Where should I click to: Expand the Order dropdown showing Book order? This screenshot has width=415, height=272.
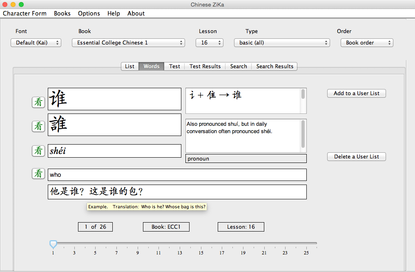[366, 42]
